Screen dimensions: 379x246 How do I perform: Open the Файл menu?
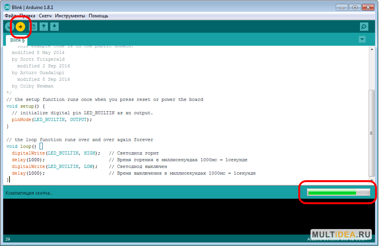[10, 16]
